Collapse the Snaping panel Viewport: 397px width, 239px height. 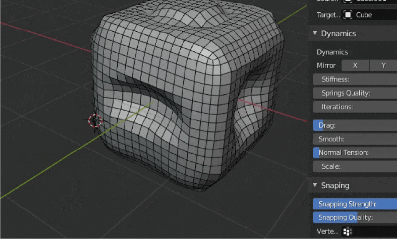tap(315, 185)
